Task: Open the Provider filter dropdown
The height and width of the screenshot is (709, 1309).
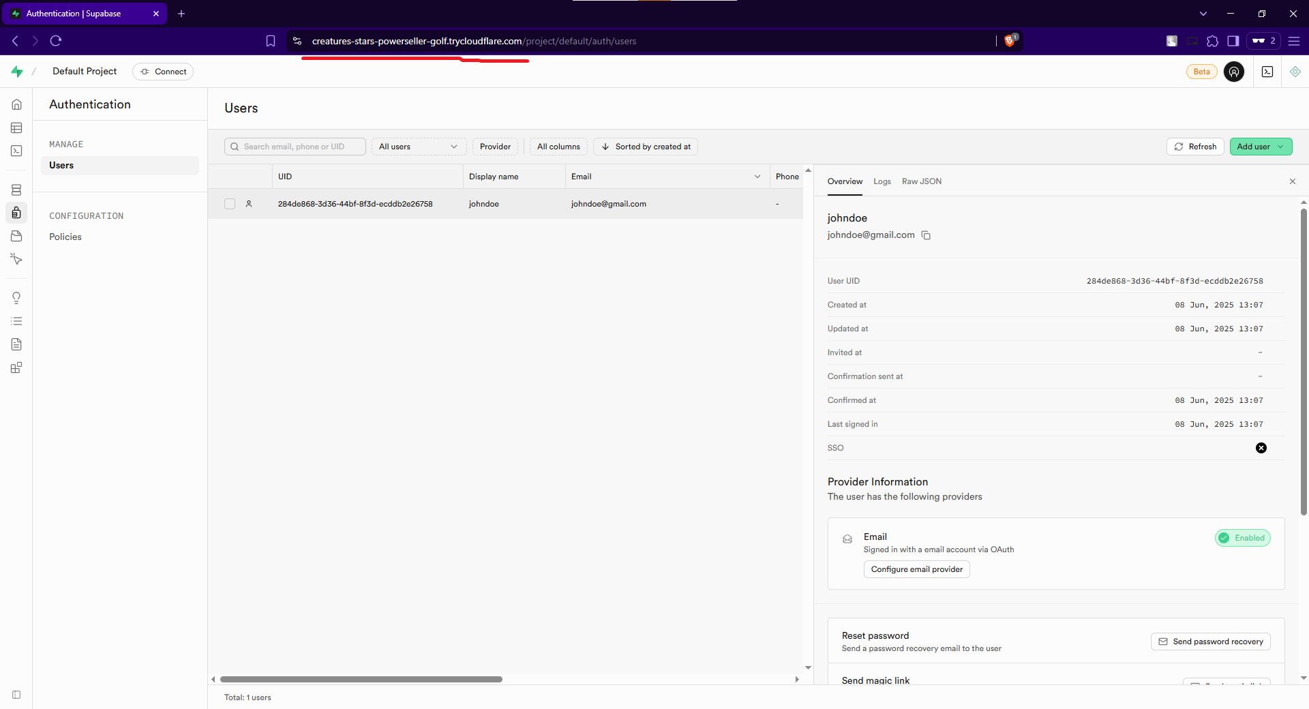Action: pyautogui.click(x=495, y=147)
